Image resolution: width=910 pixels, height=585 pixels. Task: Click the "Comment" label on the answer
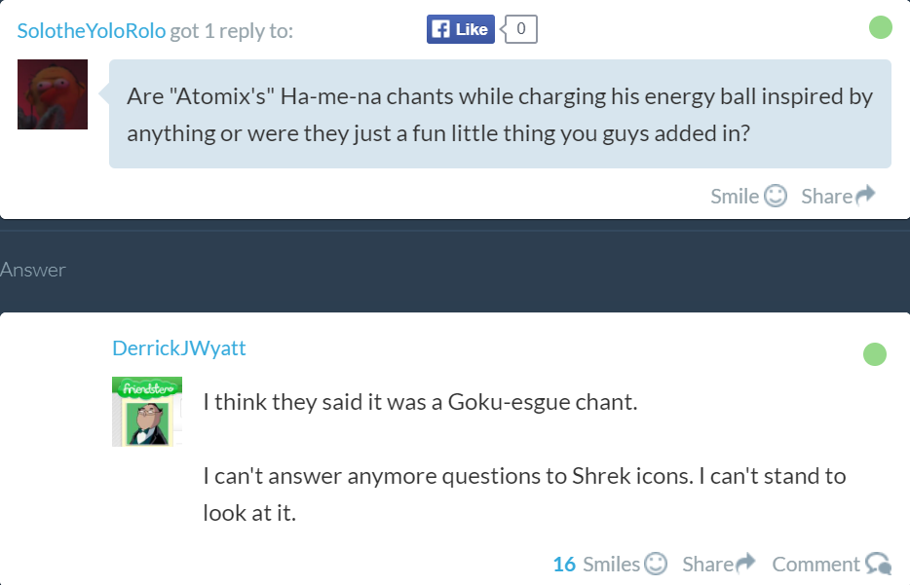coord(815,564)
